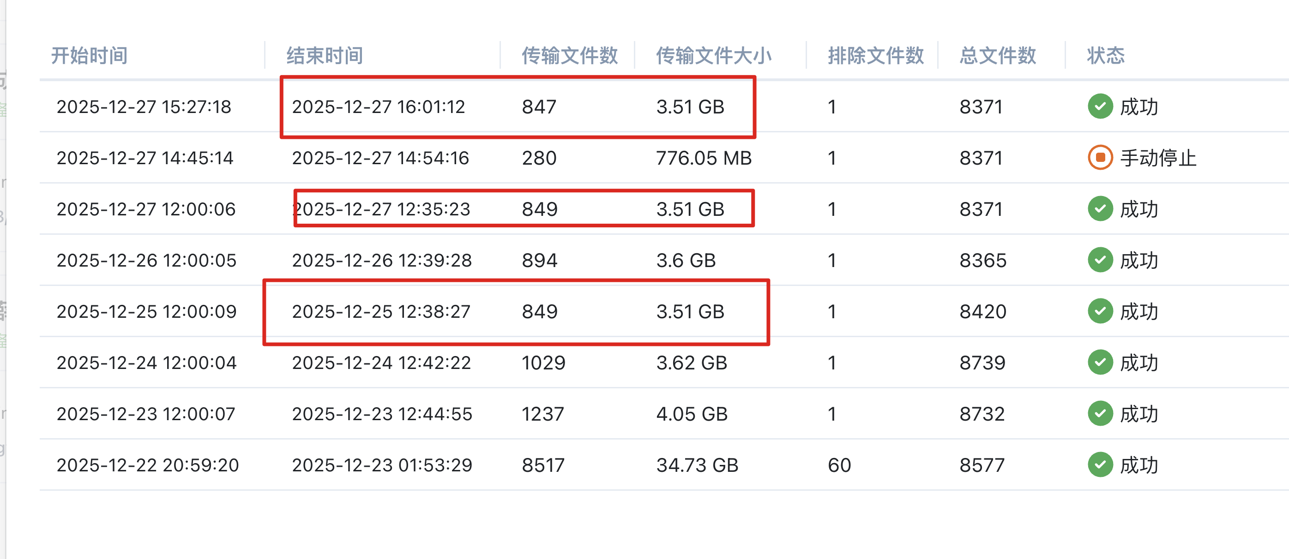
Task: Click the 传输文件大小 column header
Action: tap(714, 55)
